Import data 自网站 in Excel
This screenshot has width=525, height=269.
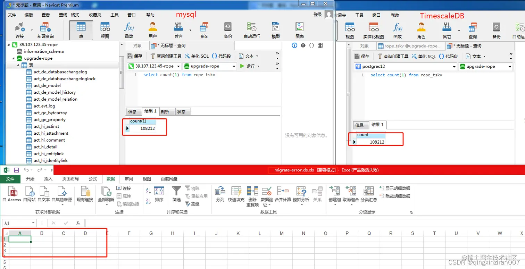[30, 194]
